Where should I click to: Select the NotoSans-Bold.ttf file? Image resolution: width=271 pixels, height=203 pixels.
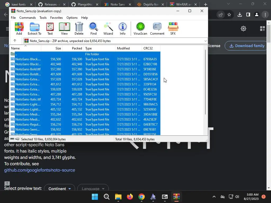pos(85,69)
